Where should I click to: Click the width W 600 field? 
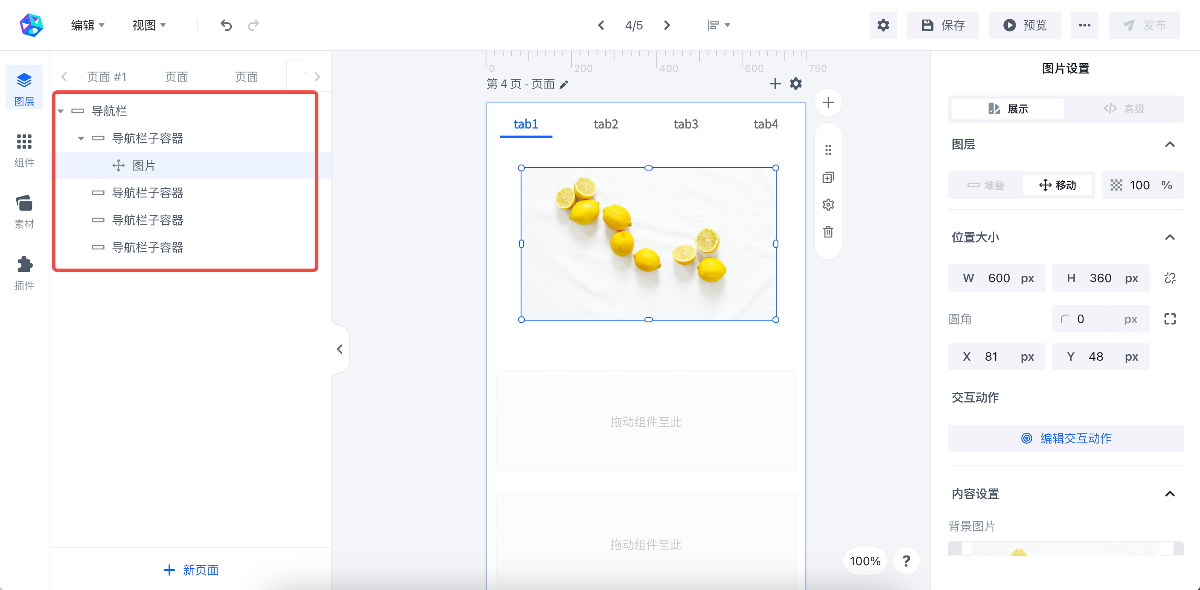coord(996,278)
